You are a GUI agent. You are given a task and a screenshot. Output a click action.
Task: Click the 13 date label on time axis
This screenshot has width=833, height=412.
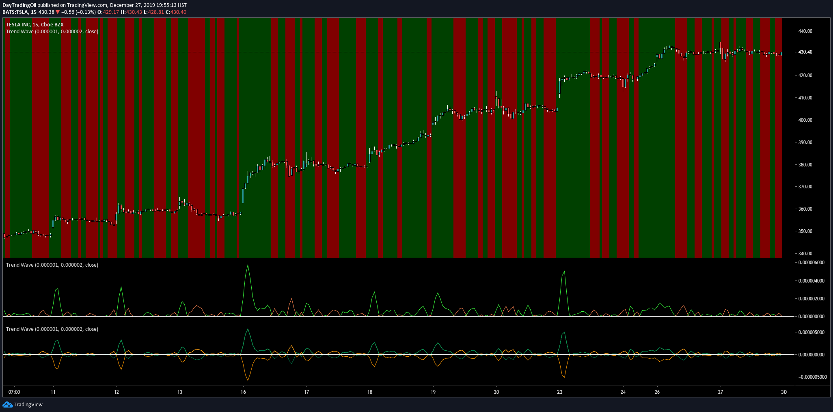pos(180,392)
